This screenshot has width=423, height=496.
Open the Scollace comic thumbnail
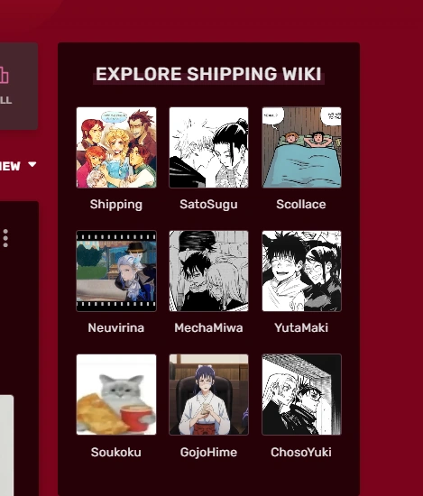[301, 147]
